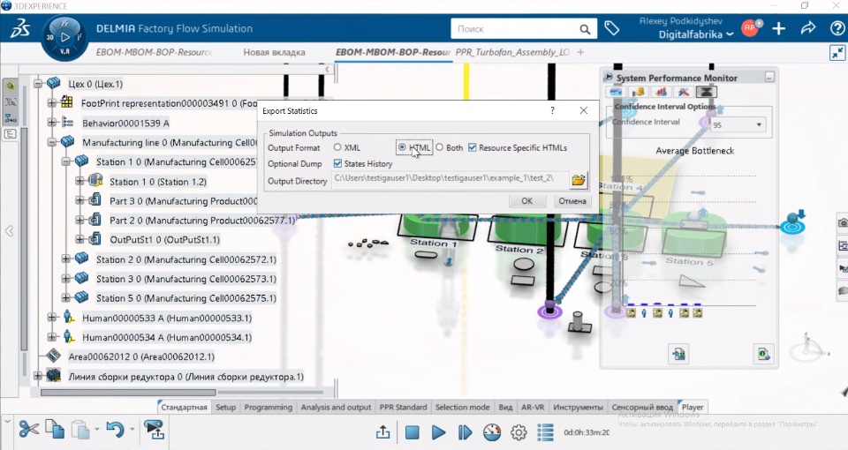Image resolution: width=848 pixels, height=450 pixels.
Task: Open the Programming toolbar tab
Action: point(269,408)
